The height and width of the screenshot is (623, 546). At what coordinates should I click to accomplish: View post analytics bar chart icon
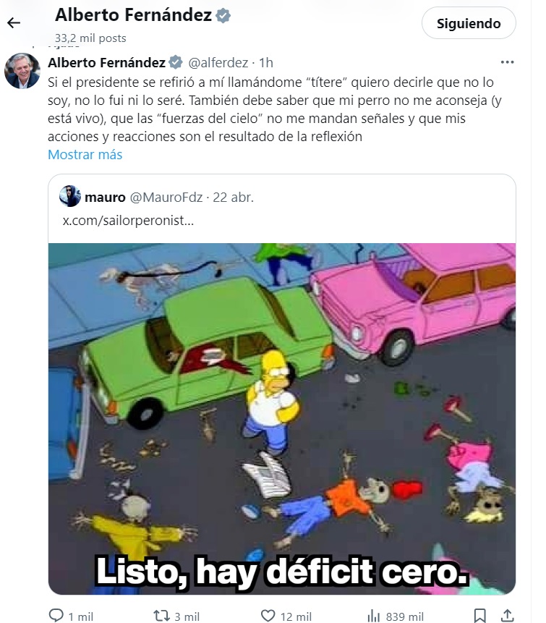pos(374,616)
